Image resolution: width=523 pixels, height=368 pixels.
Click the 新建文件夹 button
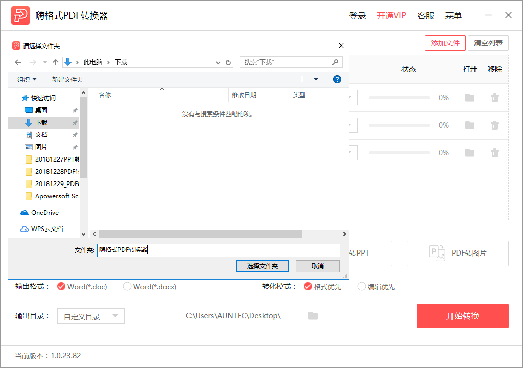(67, 79)
